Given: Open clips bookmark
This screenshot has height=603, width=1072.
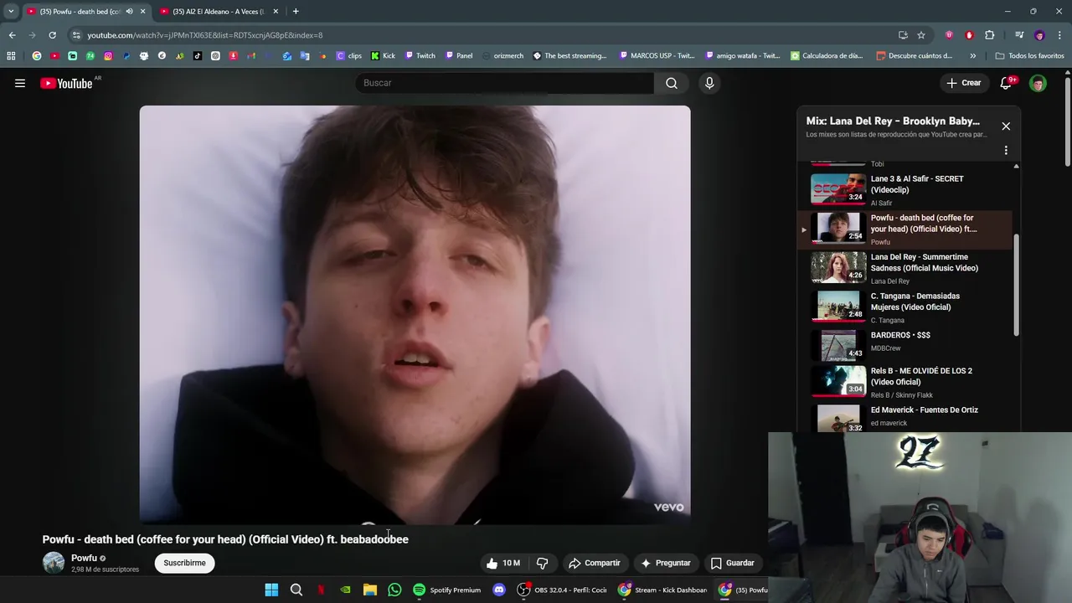Looking at the screenshot, I should pyautogui.click(x=348, y=56).
